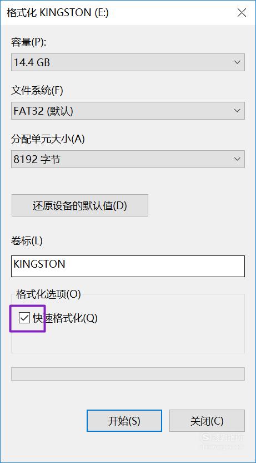Select the 分配单元大小(A) label
Viewport: 256px width, 463px height.
pos(48,139)
